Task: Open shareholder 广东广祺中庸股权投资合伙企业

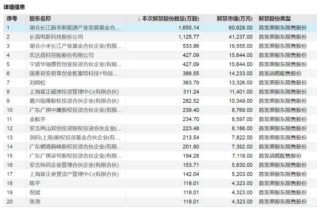Action: pyautogui.click(x=76, y=110)
